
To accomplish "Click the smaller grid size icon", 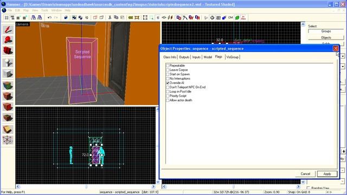I will [x=18, y=17].
